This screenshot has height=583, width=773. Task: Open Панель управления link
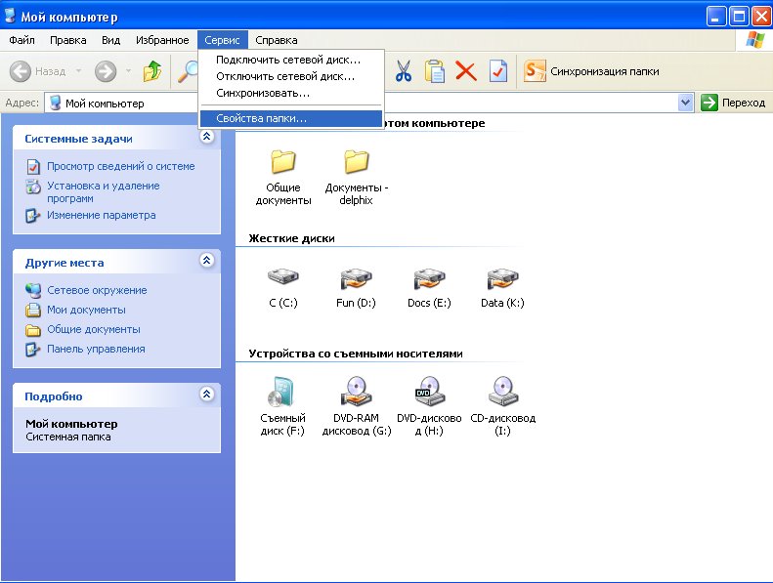pos(96,349)
